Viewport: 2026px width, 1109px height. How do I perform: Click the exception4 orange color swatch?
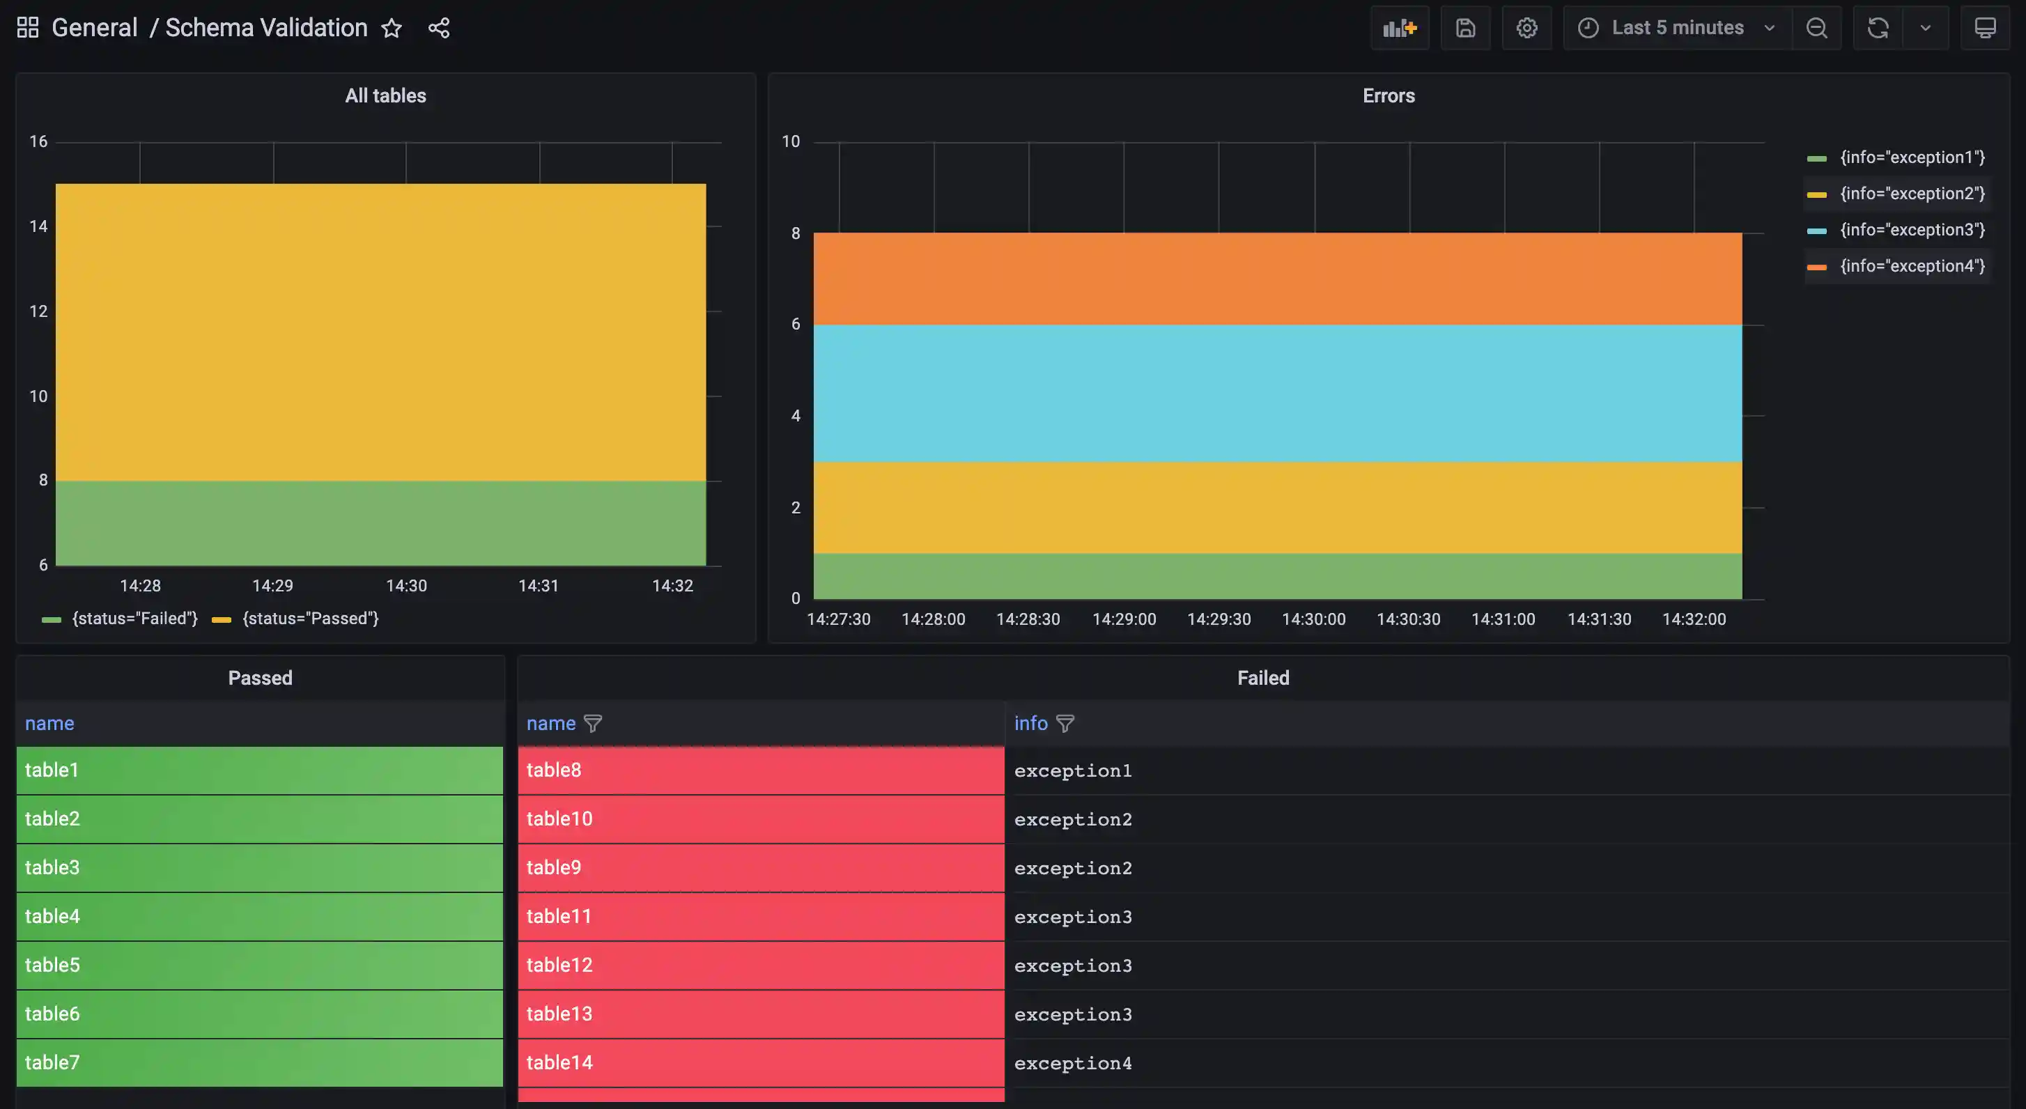point(1816,267)
